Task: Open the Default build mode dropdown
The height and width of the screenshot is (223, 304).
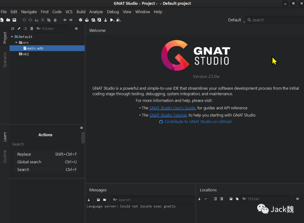Action: tap(236, 20)
